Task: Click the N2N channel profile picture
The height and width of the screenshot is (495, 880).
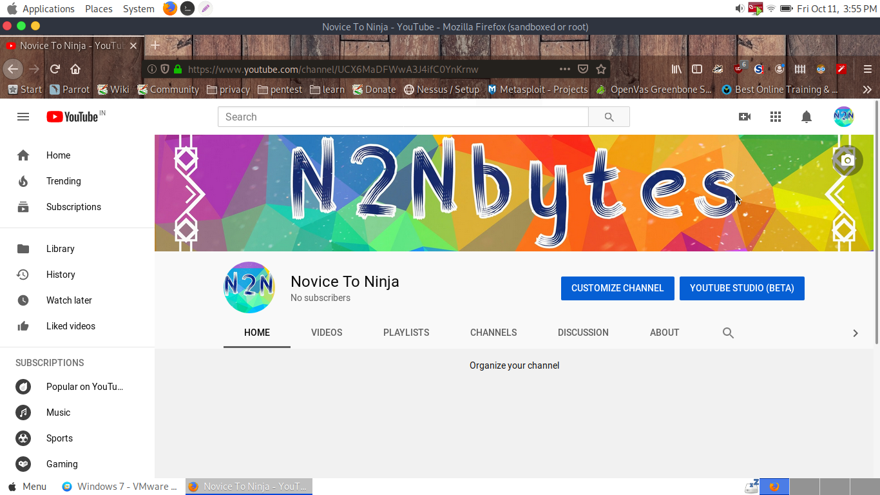Action: (x=249, y=287)
